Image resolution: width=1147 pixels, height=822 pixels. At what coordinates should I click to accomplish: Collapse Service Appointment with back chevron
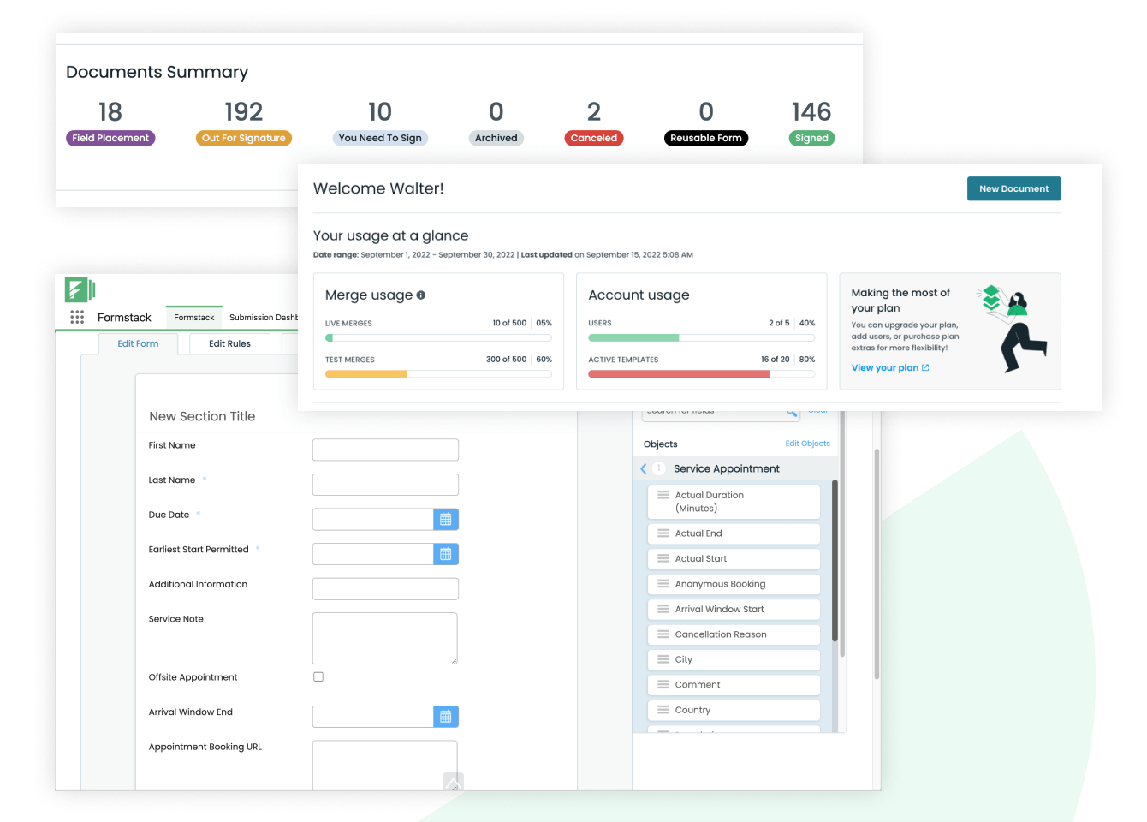point(644,468)
